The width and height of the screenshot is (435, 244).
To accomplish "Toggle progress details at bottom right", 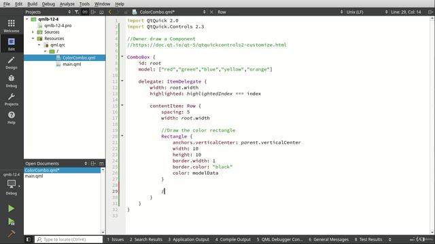I will (413, 239).
